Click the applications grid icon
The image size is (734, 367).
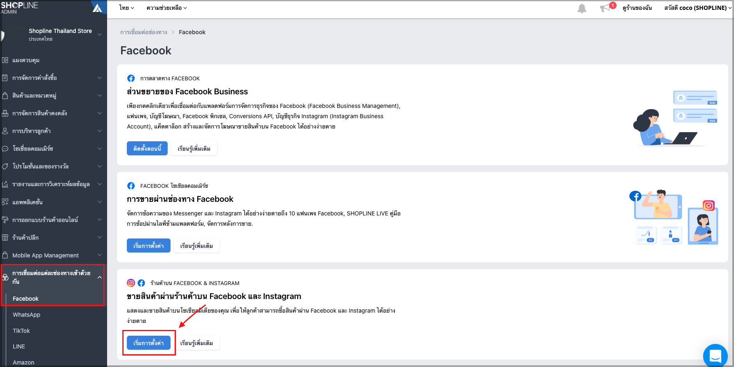(5, 202)
